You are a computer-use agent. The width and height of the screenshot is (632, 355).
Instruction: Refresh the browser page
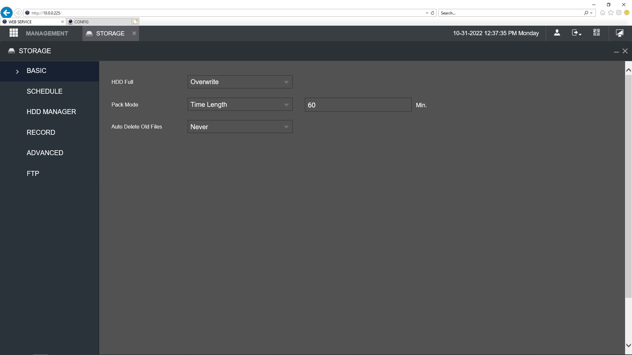(x=433, y=13)
